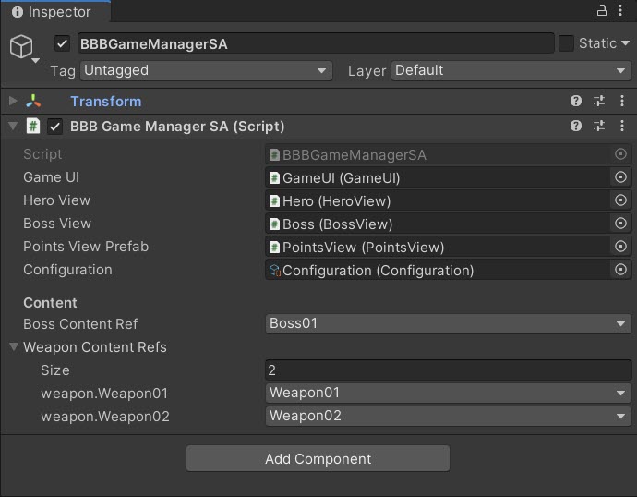Open the Layer dropdown showing Default
637x497 pixels.
511,70
